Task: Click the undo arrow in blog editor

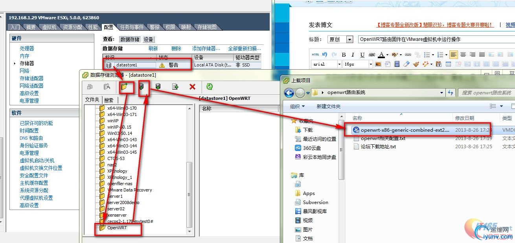Action: (325, 55)
